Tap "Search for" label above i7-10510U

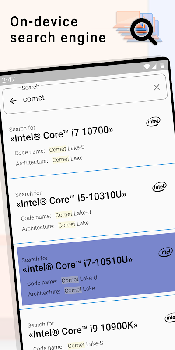pyautogui.click(x=35, y=259)
